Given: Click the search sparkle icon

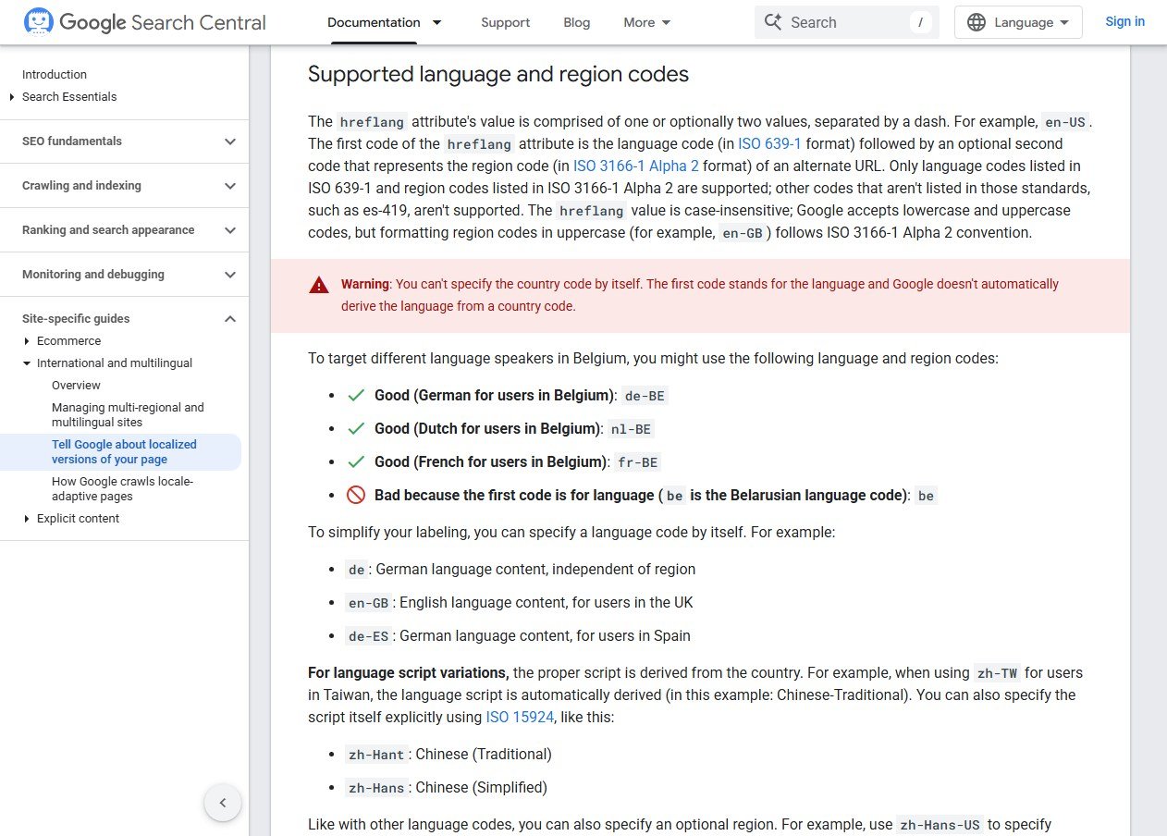Looking at the screenshot, I should tap(772, 22).
